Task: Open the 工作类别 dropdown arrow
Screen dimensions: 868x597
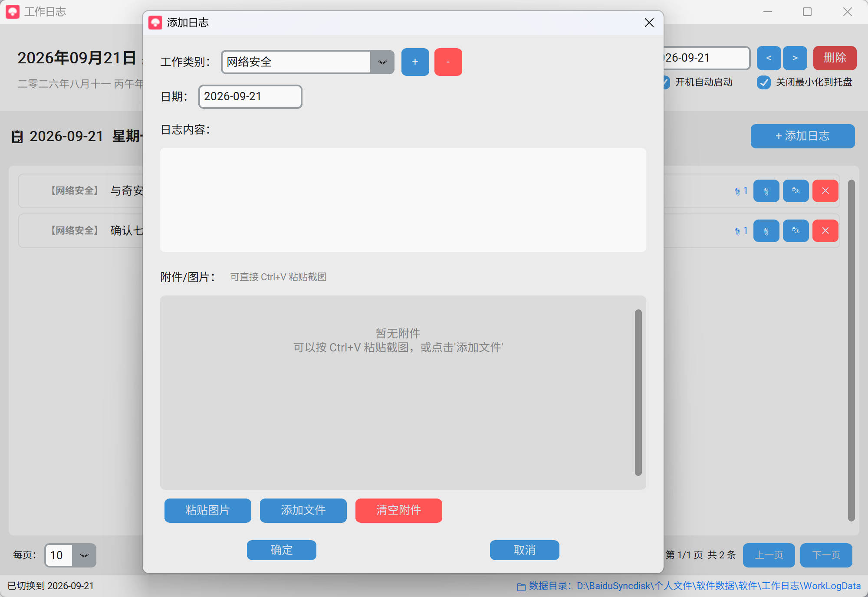Action: pos(382,62)
